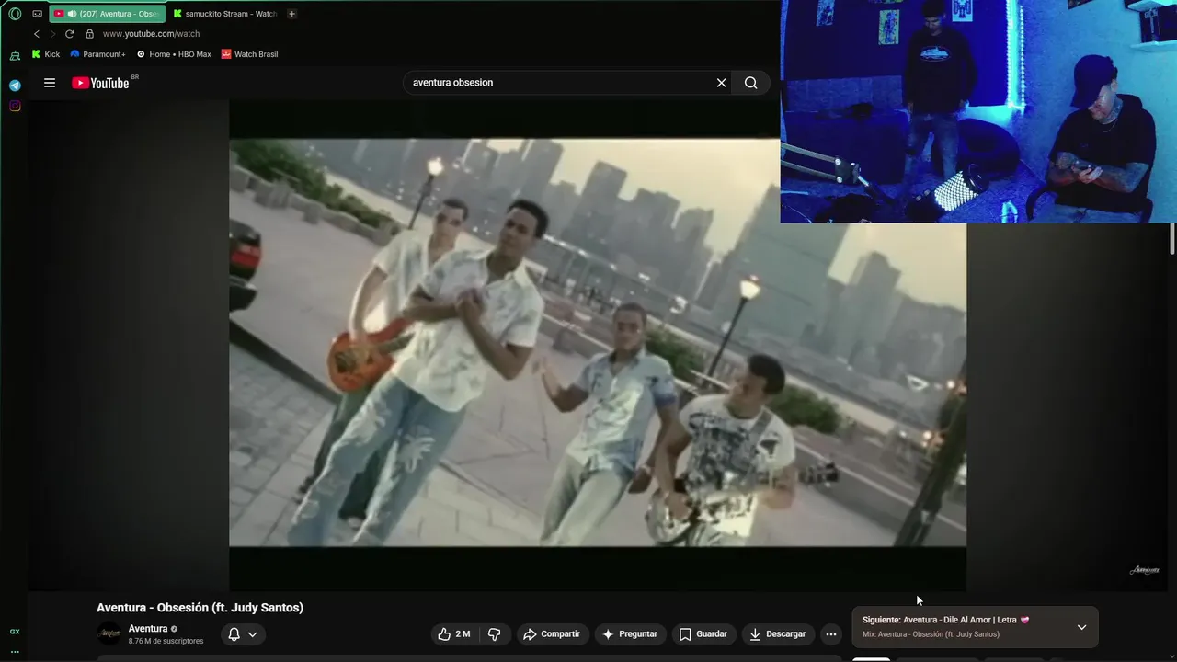1177x662 pixels.
Task: Clear the search query with the X
Action: (x=722, y=83)
